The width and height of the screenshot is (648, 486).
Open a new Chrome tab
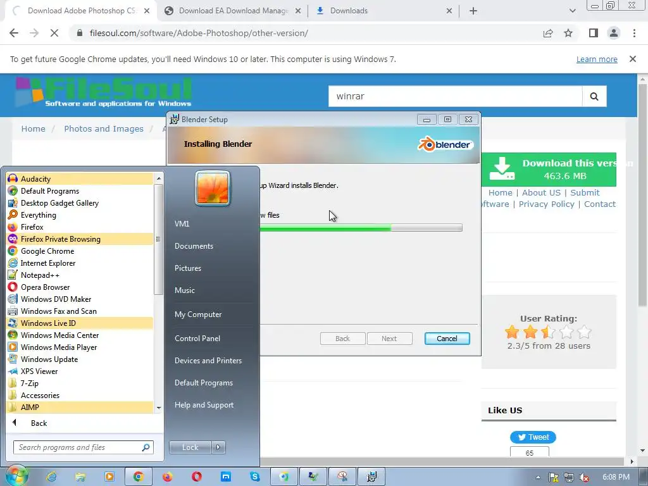[473, 11]
